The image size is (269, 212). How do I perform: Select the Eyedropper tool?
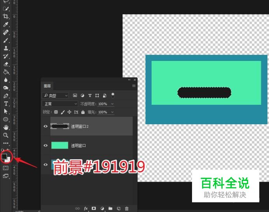coord(6,24)
